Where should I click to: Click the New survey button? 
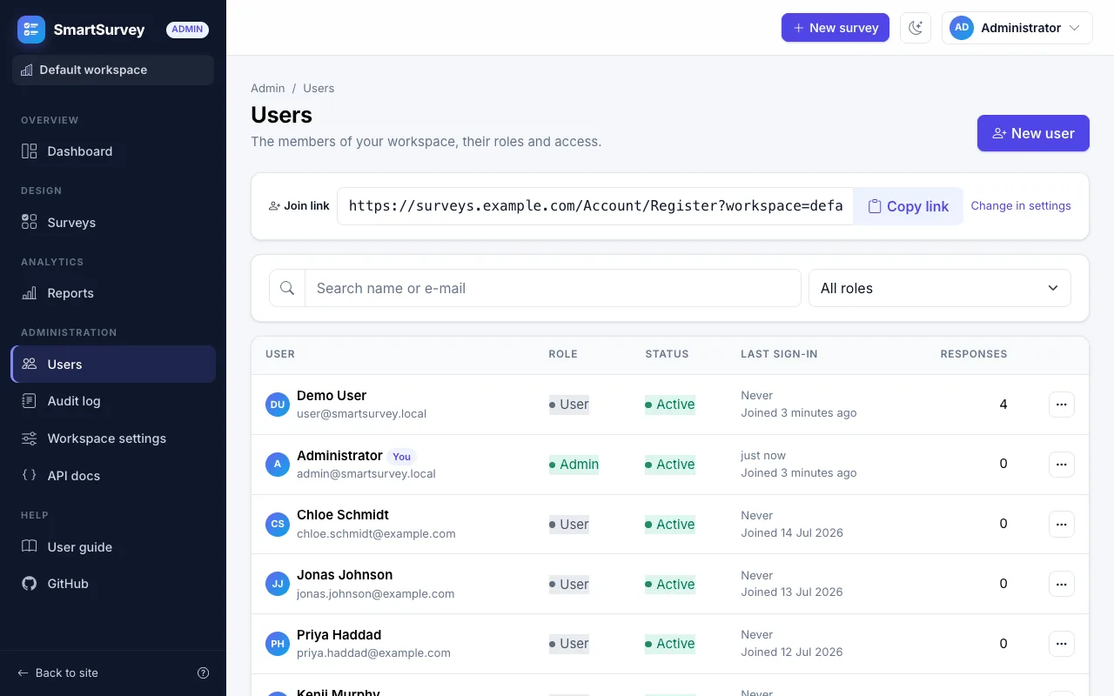point(835,28)
